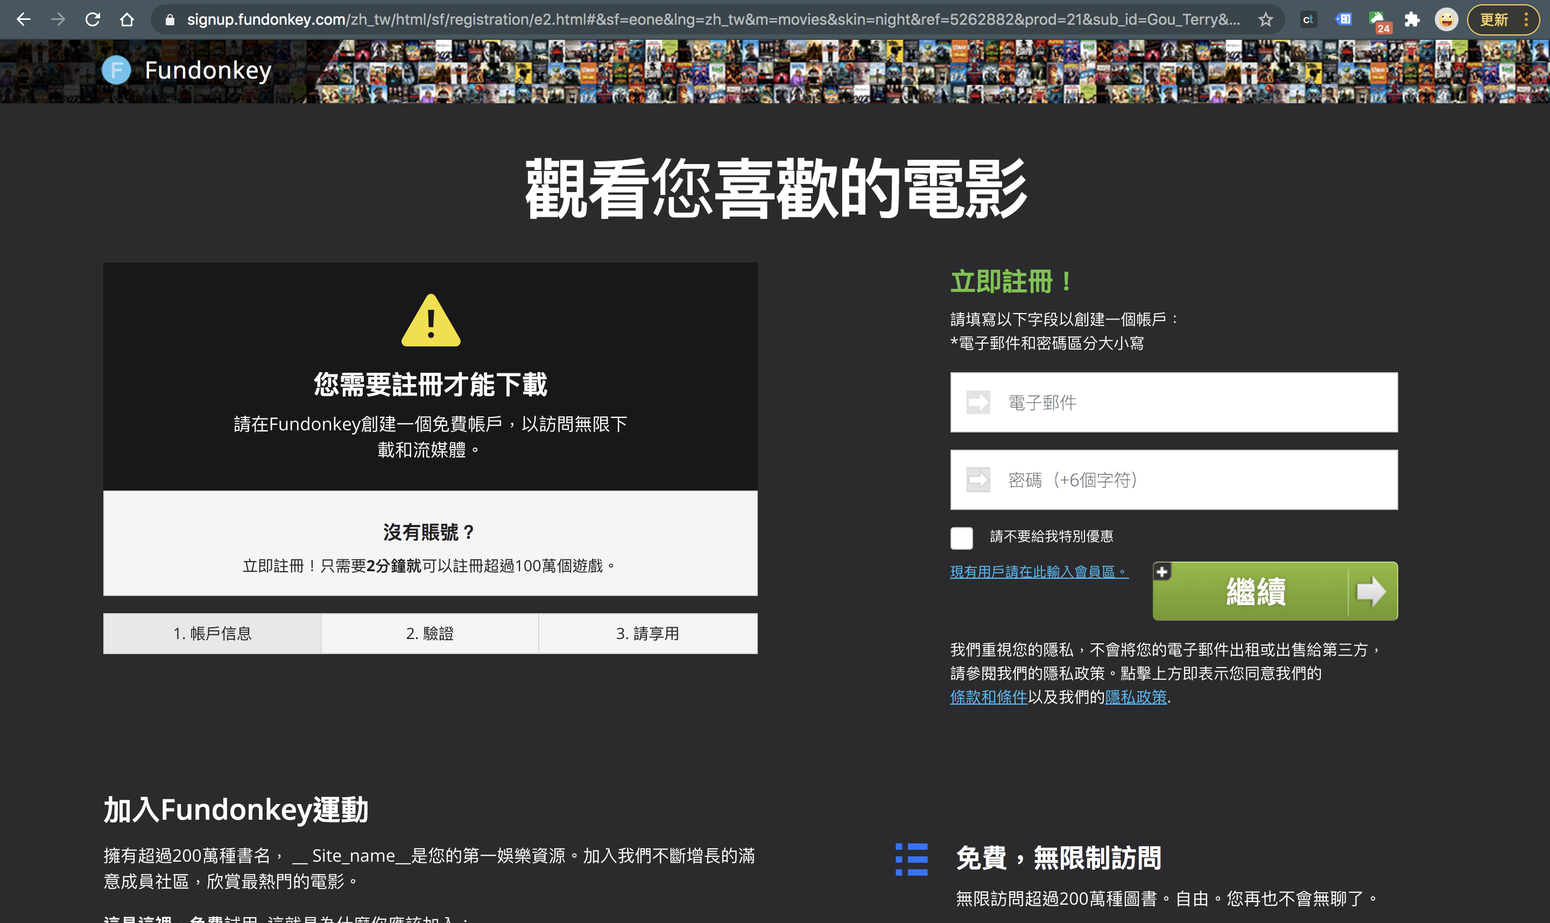Viewport: 1550px width, 923px height.
Task: Click the white arrow on the 繼續 button
Action: (x=1371, y=592)
